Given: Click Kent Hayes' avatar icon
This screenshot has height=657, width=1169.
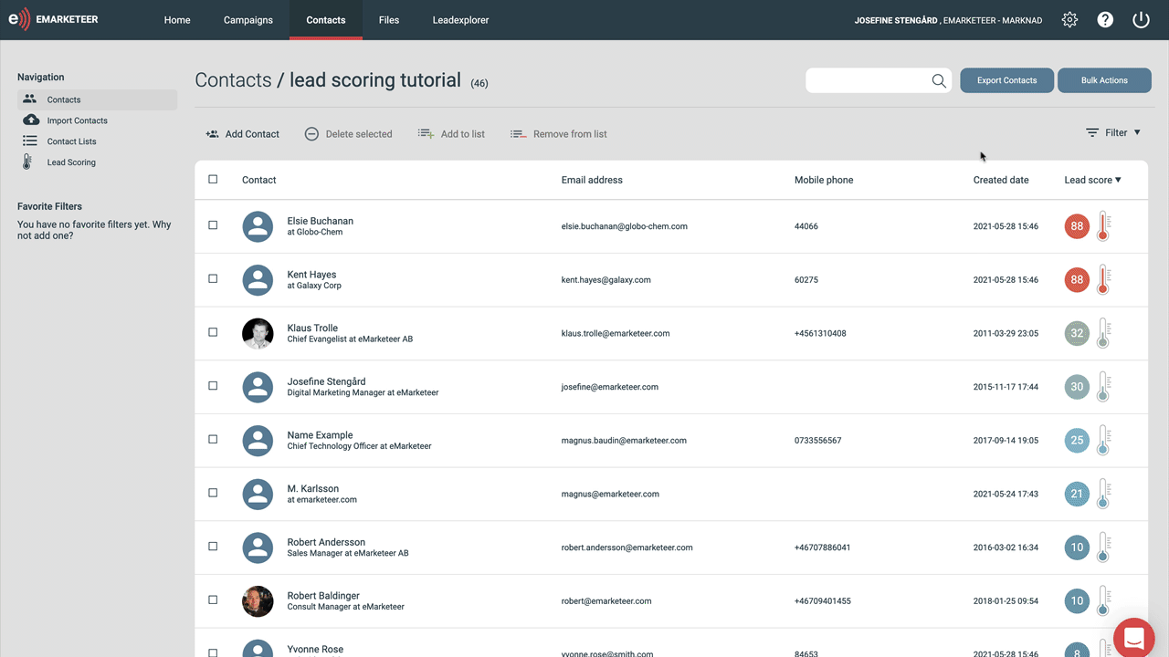Looking at the screenshot, I should [258, 280].
